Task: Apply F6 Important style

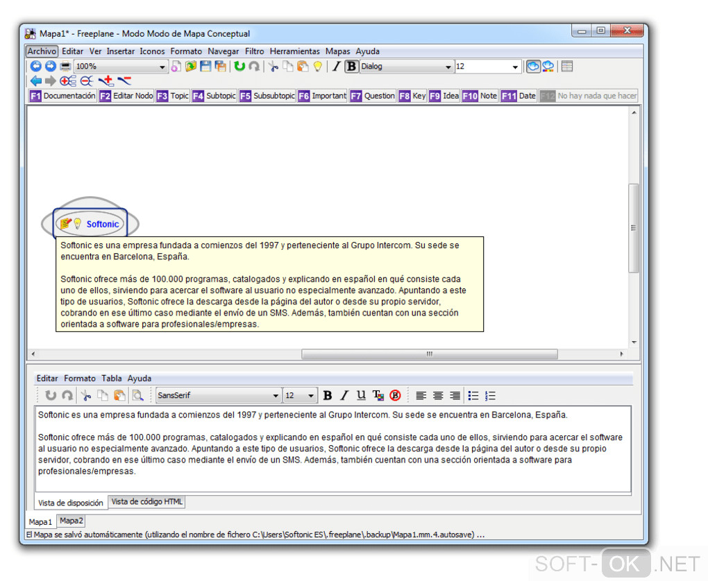Action: (322, 96)
